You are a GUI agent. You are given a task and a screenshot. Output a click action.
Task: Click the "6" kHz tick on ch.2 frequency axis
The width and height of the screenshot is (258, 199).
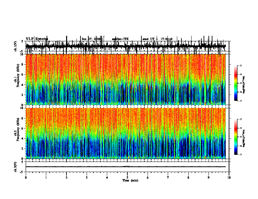tap(23, 128)
